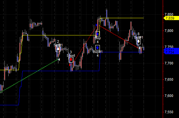
Task: Click the white Sell#1 arrow marker labeled 2
Action: tap(58, 49)
